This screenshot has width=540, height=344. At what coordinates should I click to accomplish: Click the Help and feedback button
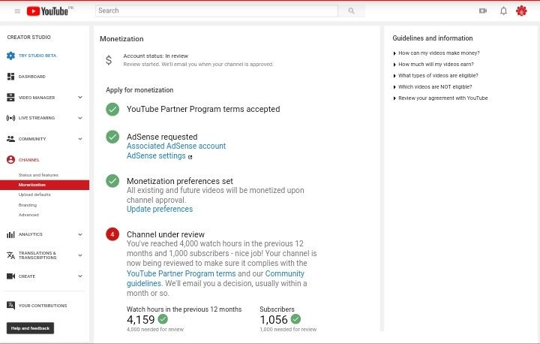[x=30, y=328]
